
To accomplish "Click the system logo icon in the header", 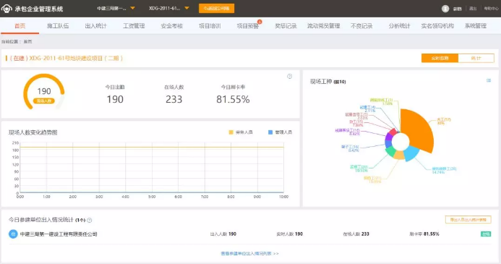I will tap(7, 9).
